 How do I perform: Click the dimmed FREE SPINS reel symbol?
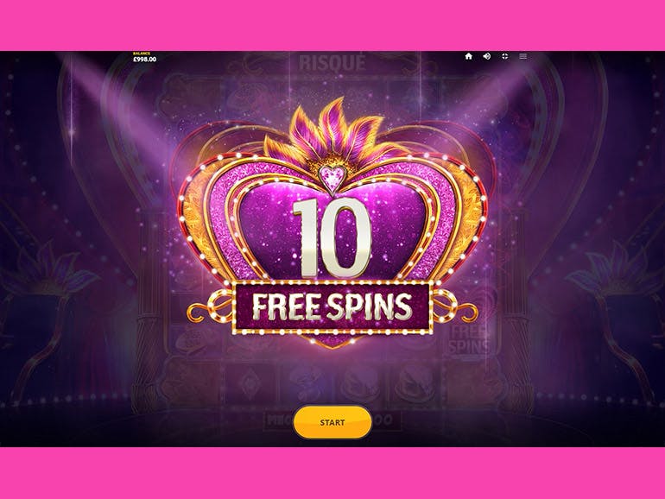click(470, 340)
